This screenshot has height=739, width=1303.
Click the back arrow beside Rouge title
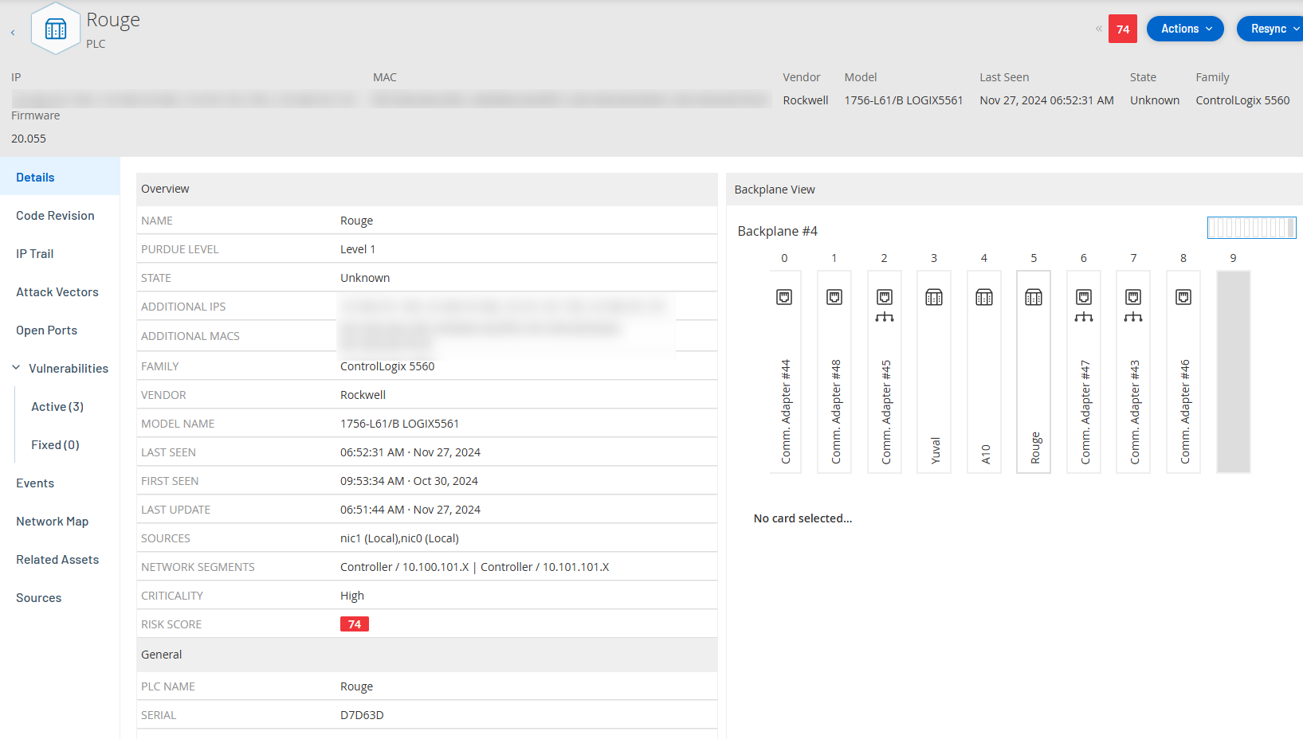(13, 33)
